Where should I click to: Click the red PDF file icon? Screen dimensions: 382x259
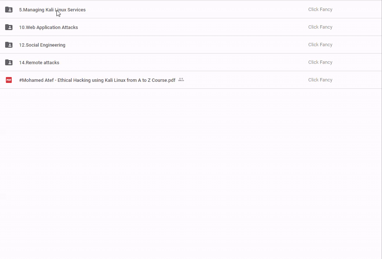[9, 80]
